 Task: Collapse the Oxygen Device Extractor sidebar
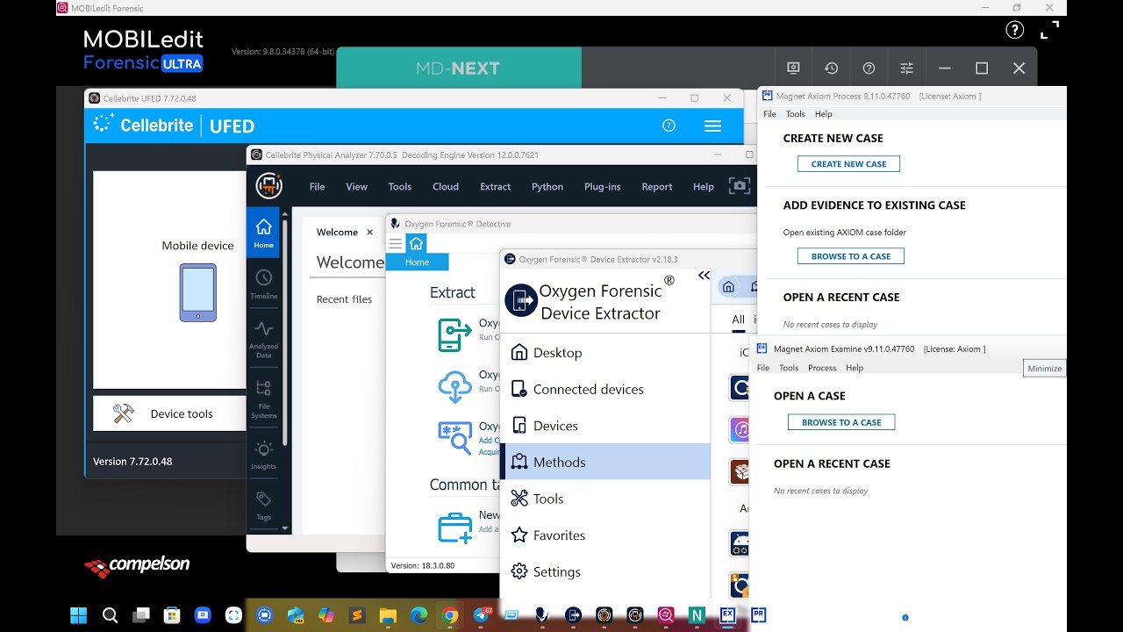click(704, 276)
